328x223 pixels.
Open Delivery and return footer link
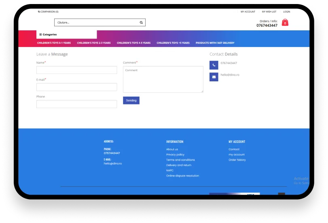pyautogui.click(x=179, y=165)
